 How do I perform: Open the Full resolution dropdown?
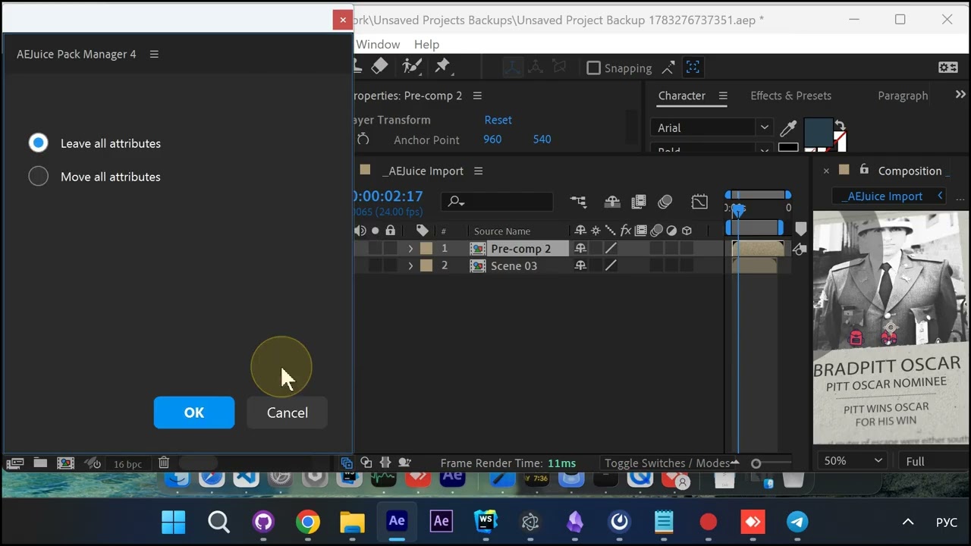coord(932,461)
